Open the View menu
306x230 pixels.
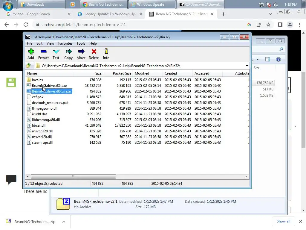click(50, 43)
